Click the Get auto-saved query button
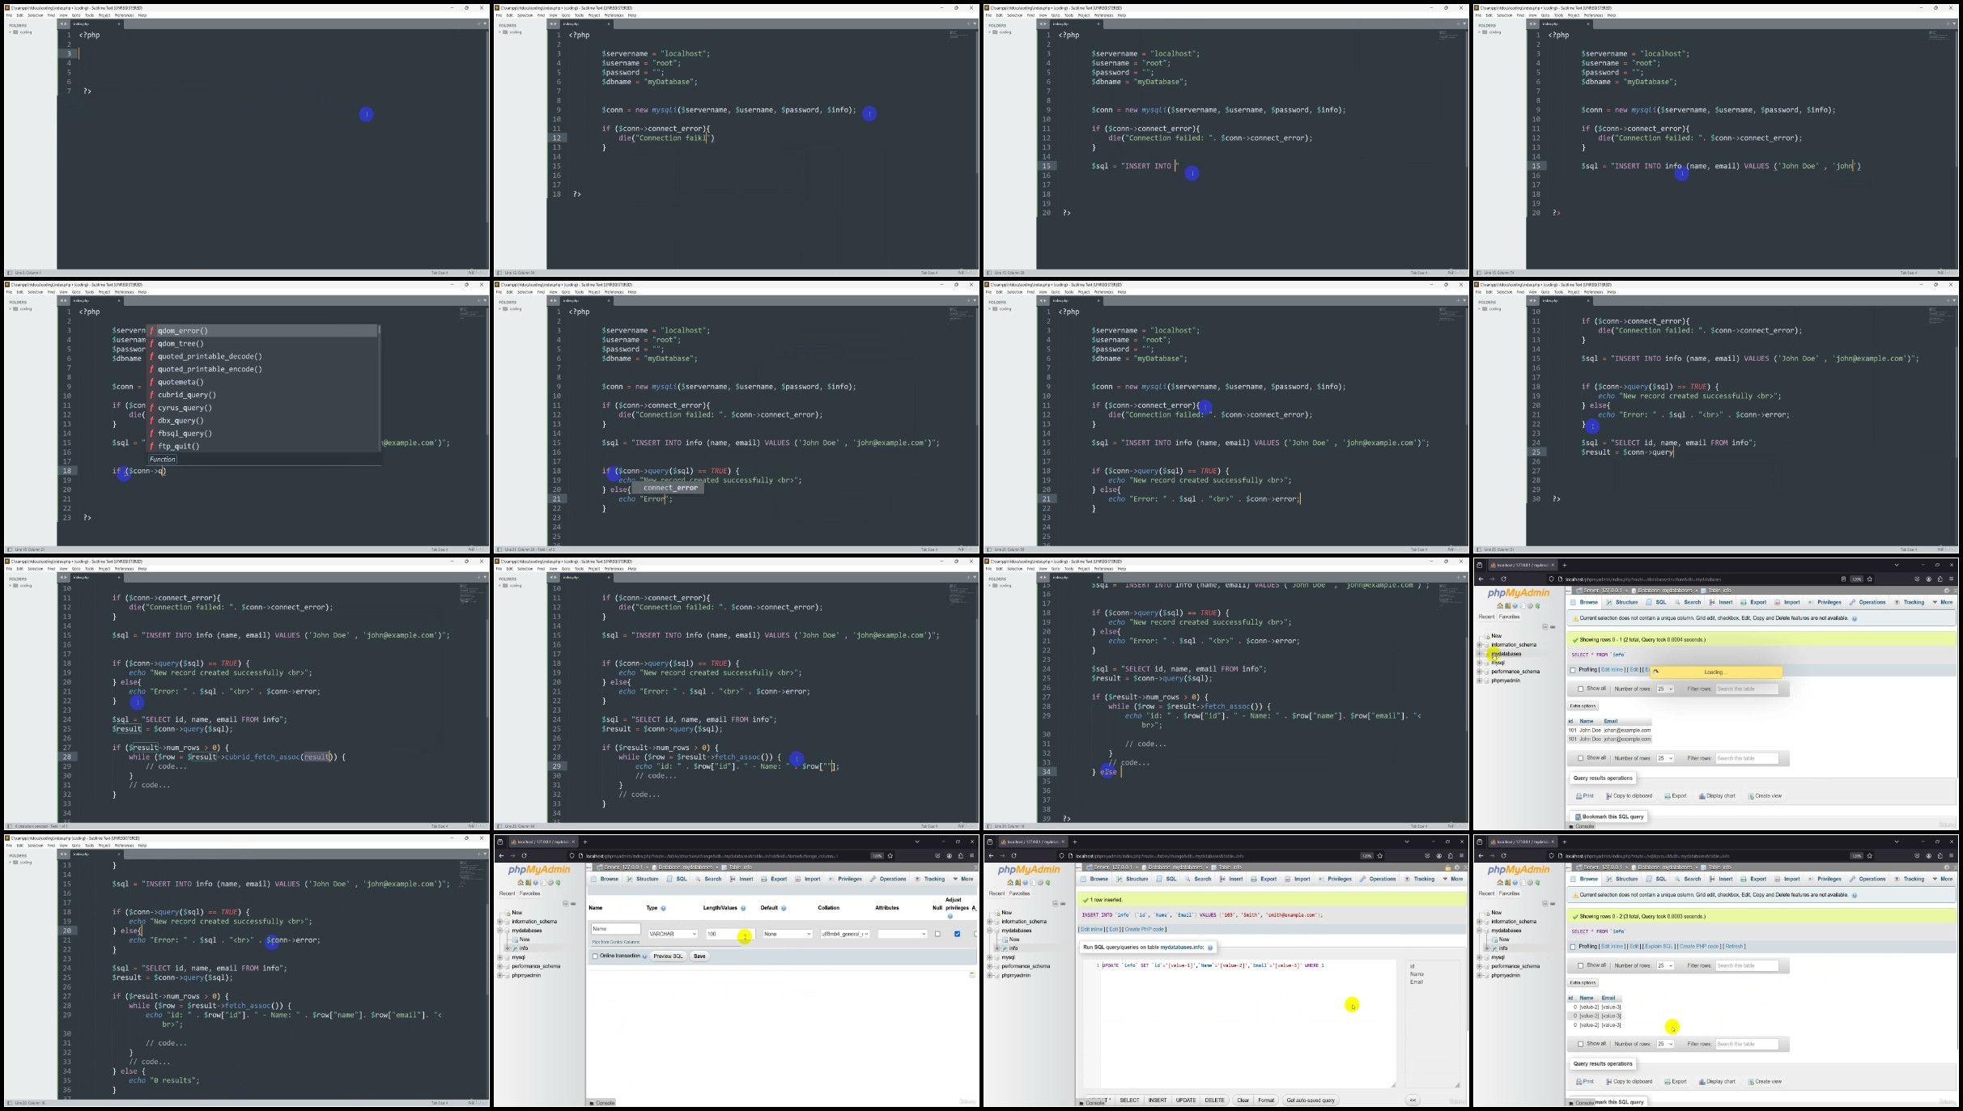The width and height of the screenshot is (1963, 1111). click(1310, 1100)
